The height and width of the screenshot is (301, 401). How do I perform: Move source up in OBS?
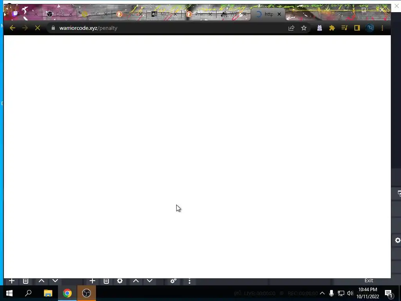pos(136,281)
